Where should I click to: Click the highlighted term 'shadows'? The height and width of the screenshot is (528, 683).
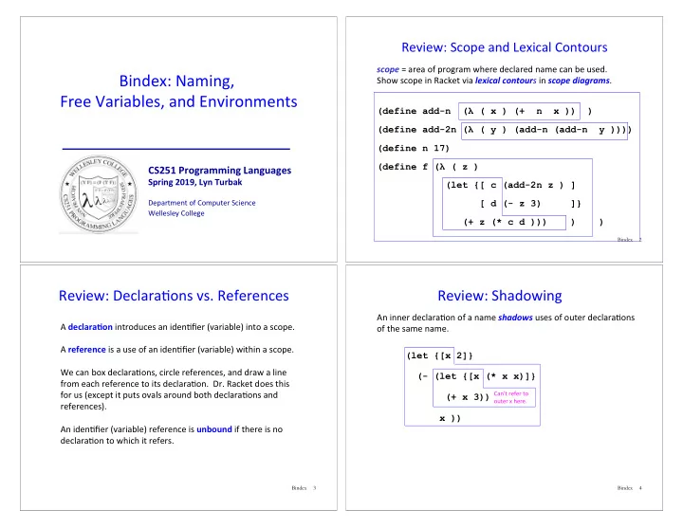pyautogui.click(x=515, y=318)
